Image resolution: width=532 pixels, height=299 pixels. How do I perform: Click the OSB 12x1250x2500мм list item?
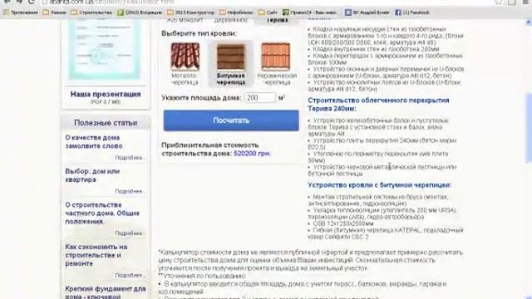pyautogui.click(x=343, y=223)
